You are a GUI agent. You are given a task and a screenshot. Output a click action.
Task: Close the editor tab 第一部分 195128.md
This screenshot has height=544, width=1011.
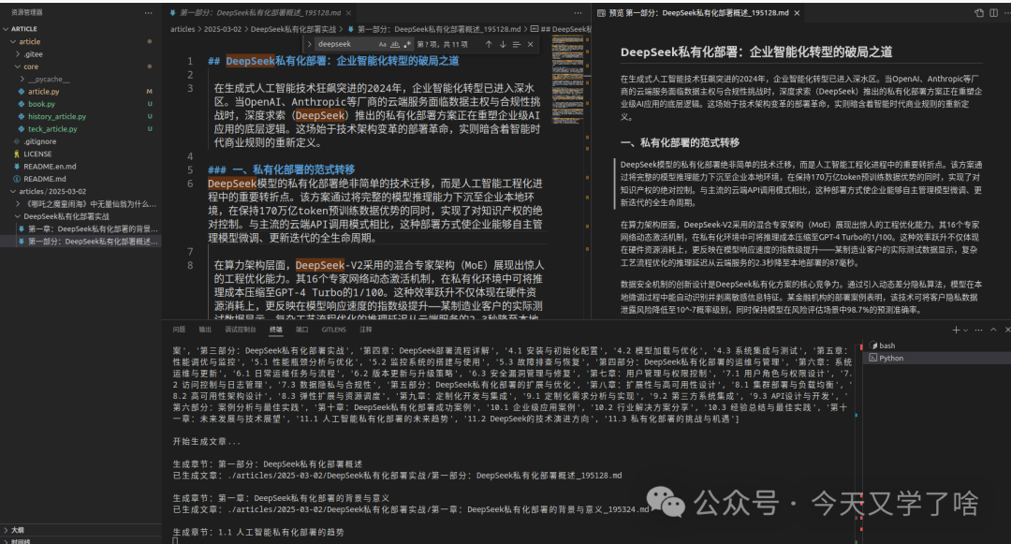(x=348, y=13)
